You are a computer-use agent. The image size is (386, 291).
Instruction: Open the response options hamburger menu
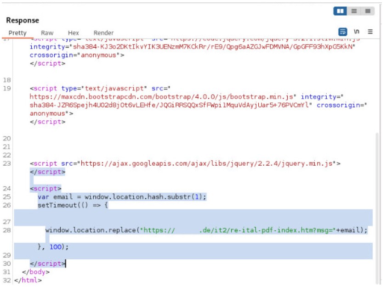(x=370, y=32)
